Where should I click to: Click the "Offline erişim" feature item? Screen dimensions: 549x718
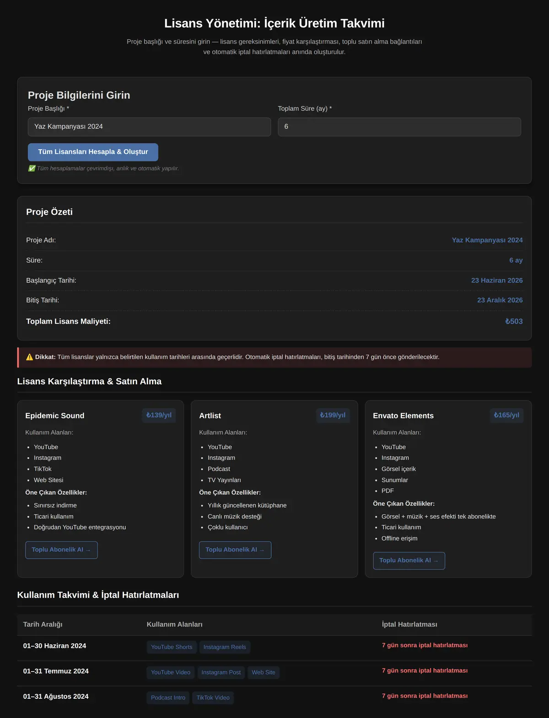point(399,538)
